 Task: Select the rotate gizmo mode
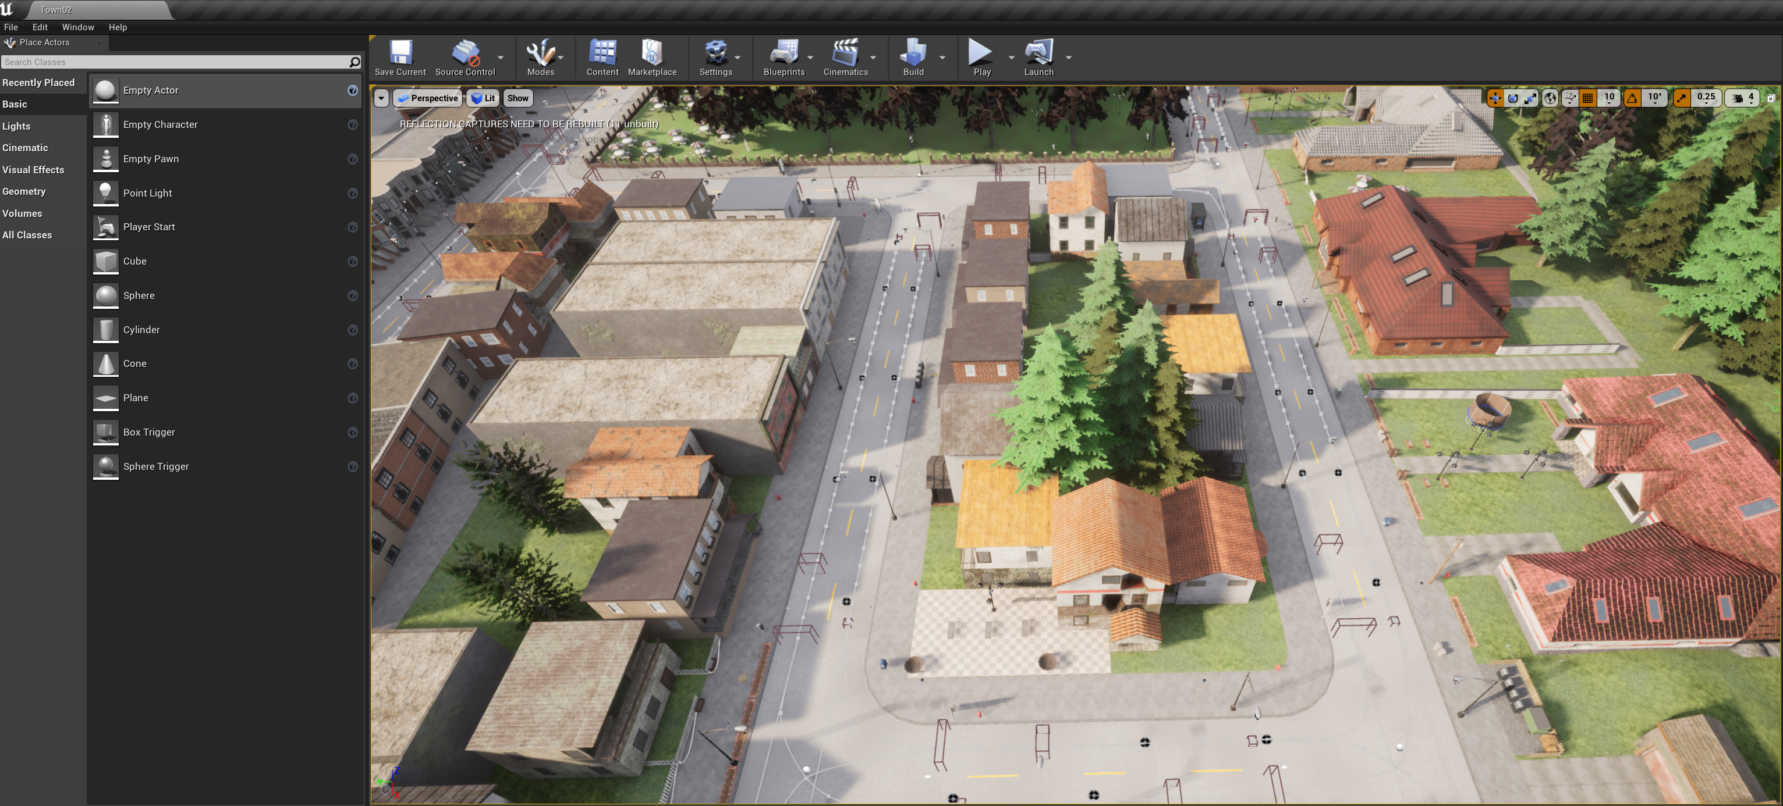1513,98
